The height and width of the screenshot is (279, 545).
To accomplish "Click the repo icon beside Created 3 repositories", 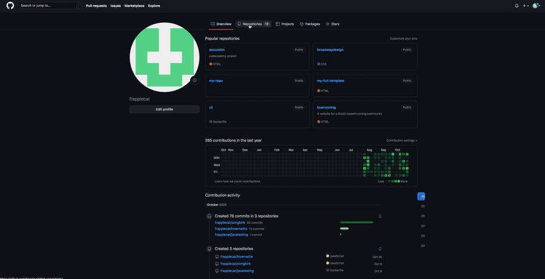I will pos(209,249).
